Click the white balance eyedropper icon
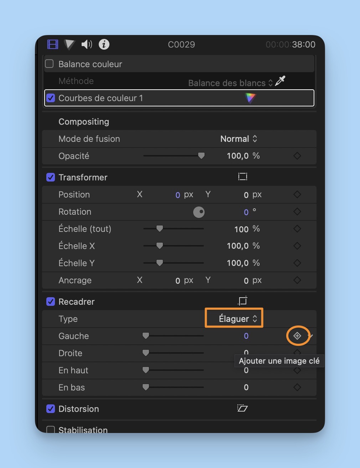This screenshot has width=360, height=468. point(280,81)
